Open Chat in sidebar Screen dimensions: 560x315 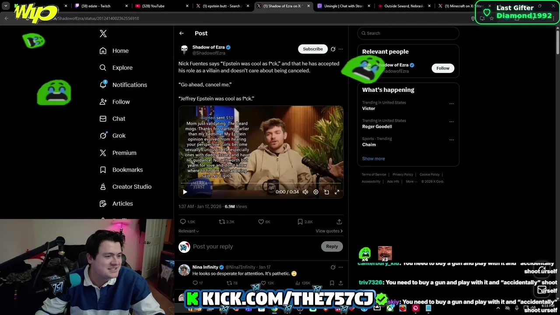tap(112, 119)
